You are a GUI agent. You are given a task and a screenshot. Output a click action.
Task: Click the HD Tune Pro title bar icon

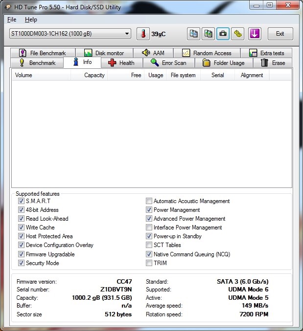coord(8,7)
